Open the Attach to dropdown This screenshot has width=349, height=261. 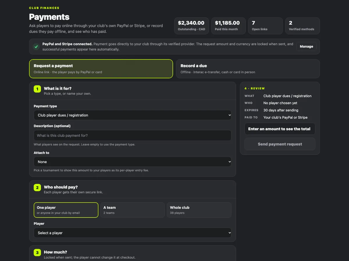133,162
